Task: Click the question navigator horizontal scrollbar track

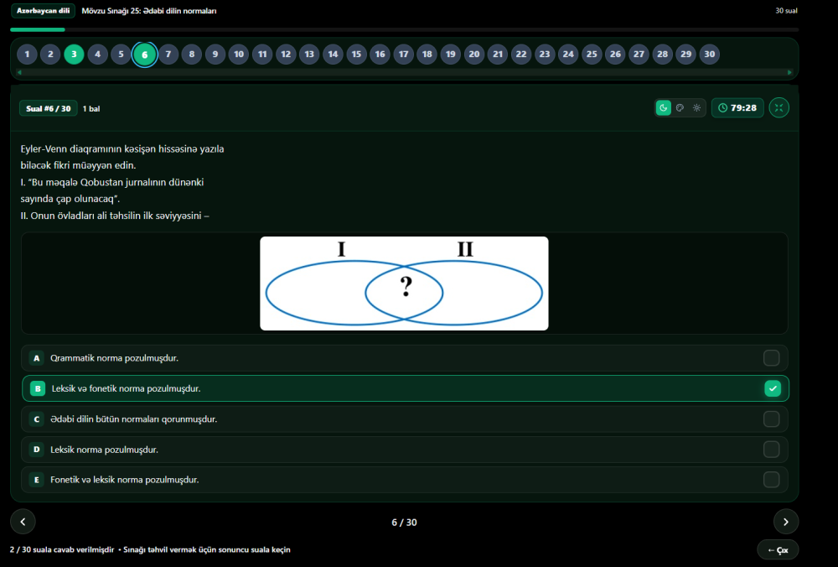Action: [x=404, y=72]
